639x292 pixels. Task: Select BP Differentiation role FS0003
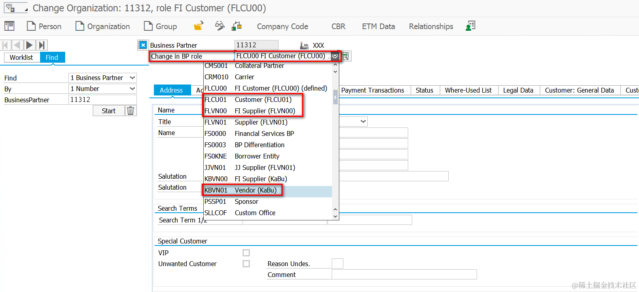click(268, 145)
